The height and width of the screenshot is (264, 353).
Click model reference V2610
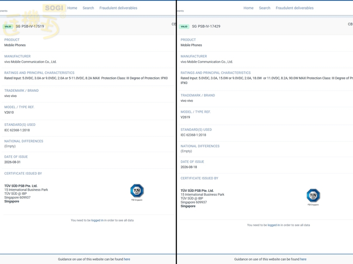(9, 112)
